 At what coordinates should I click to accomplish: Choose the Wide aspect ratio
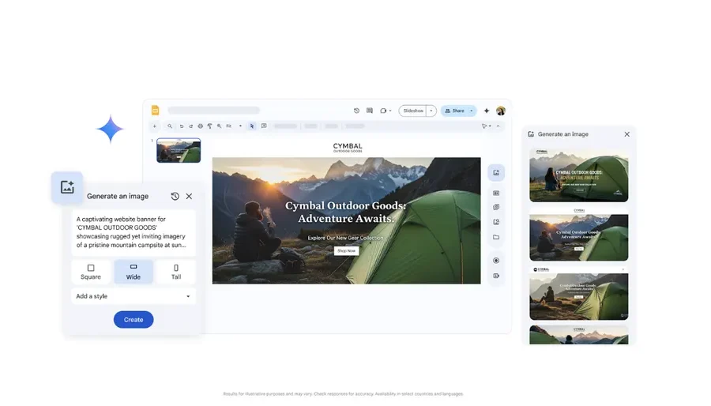point(134,272)
